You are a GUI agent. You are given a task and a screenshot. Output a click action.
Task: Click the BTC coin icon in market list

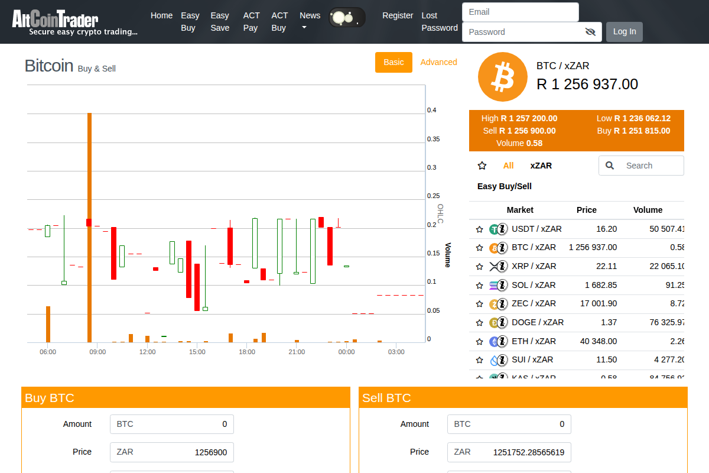click(x=495, y=248)
